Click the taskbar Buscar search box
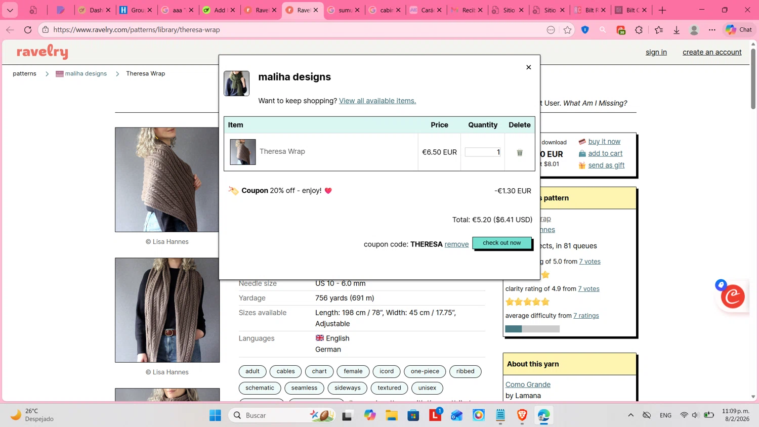This screenshot has width=759, height=427. point(282,415)
